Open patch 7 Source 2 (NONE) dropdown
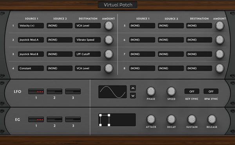 [171, 54]
